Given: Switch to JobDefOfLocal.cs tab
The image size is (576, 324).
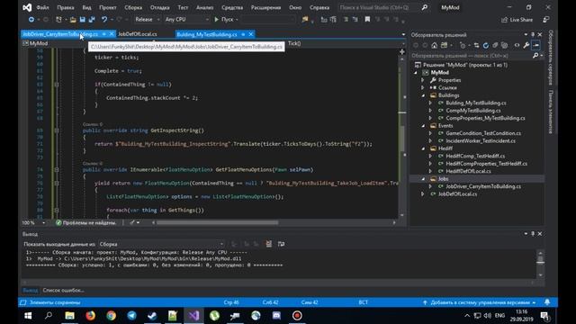Looking at the screenshot, I should [x=138, y=34].
